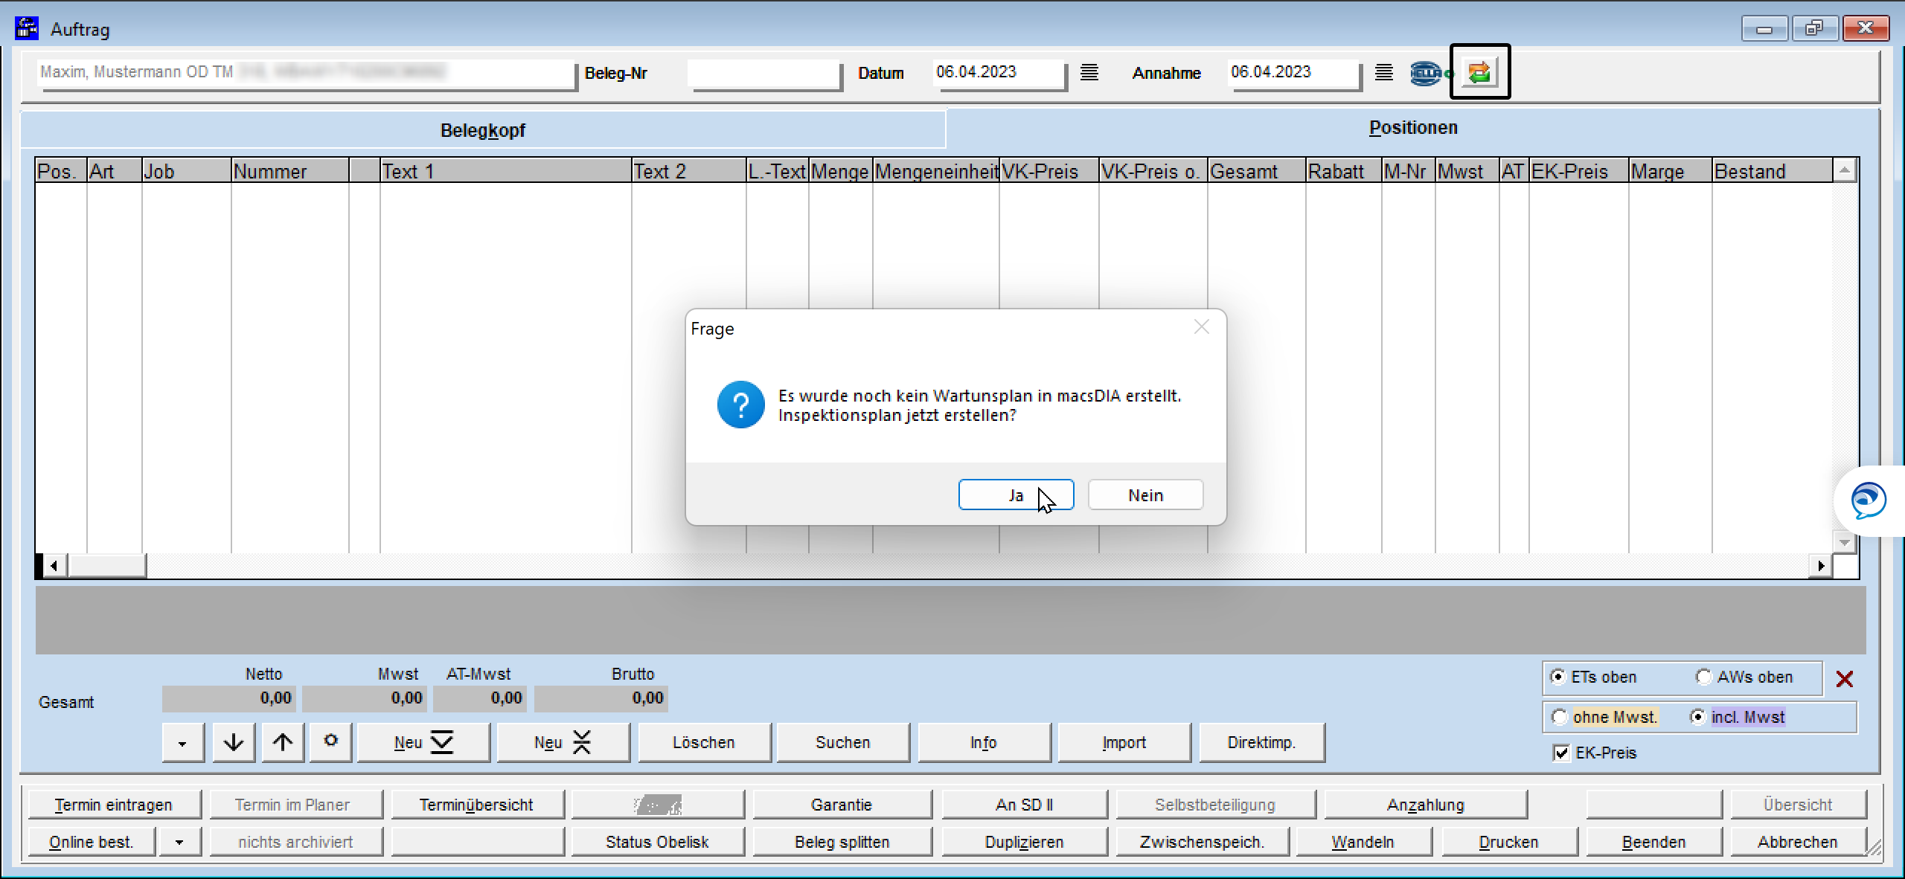The image size is (1905, 879).
Task: Click the blue Hella logo icon
Action: coord(1427,74)
